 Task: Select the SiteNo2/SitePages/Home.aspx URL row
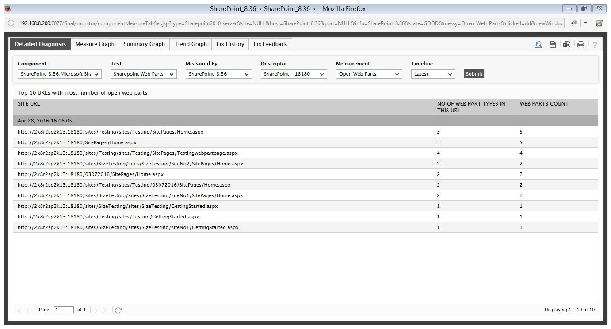pos(305,164)
